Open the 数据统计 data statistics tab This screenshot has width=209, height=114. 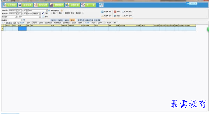57,5
